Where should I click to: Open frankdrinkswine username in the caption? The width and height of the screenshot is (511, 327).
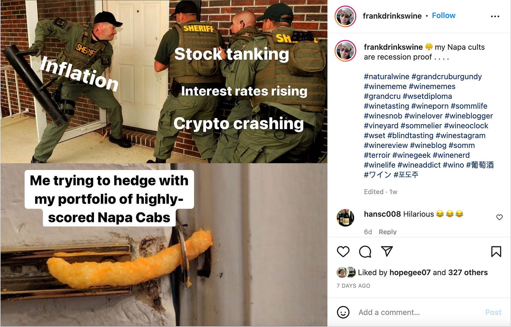(393, 47)
